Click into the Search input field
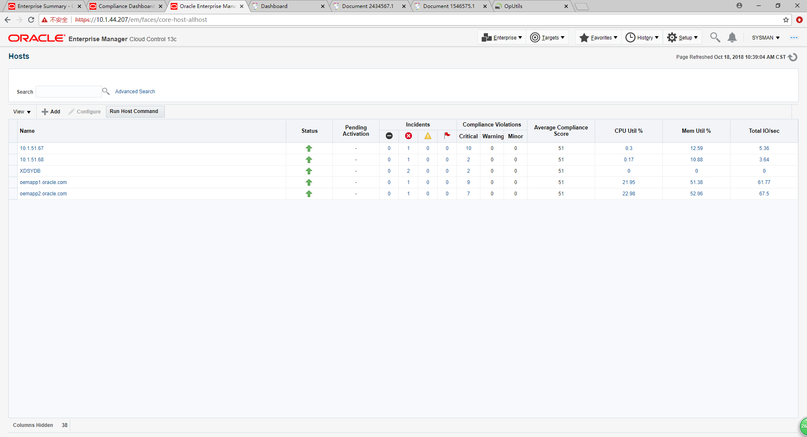807x437 pixels. click(x=69, y=92)
